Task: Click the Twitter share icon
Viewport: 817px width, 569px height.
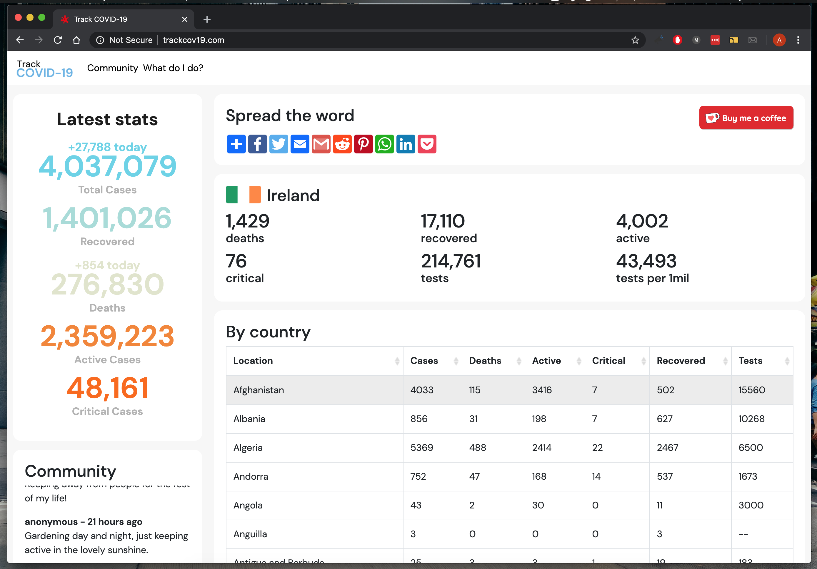Action: [278, 144]
